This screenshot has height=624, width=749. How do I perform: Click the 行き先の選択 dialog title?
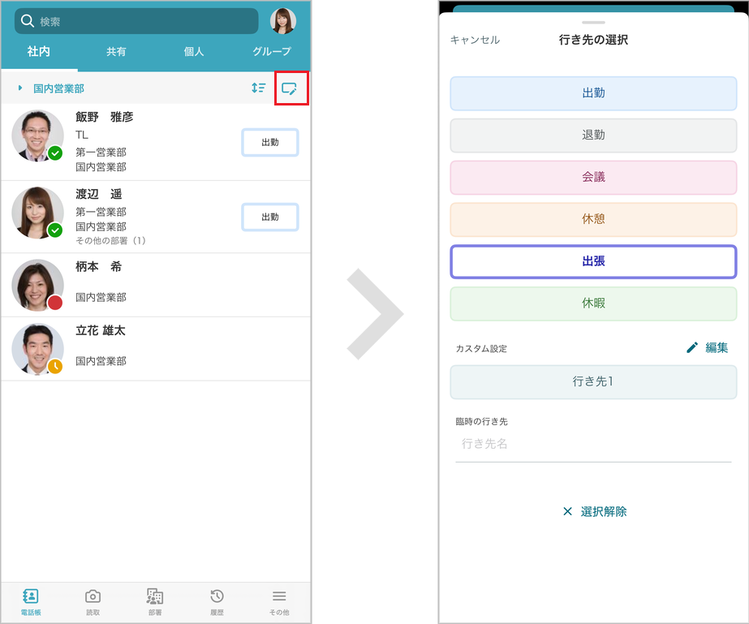pos(593,40)
